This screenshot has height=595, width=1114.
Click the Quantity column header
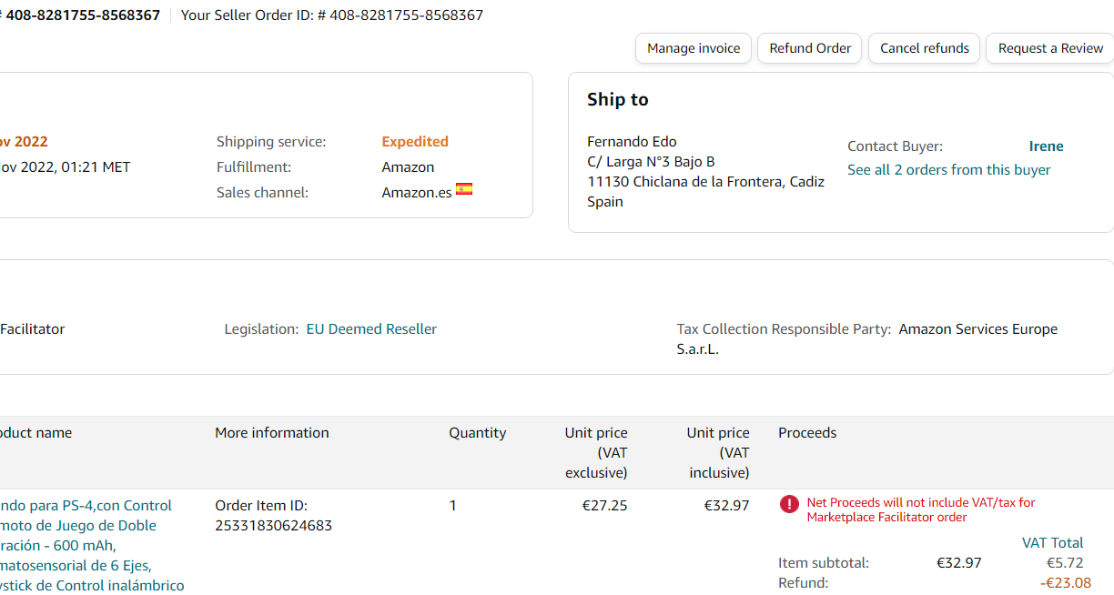[x=477, y=433]
